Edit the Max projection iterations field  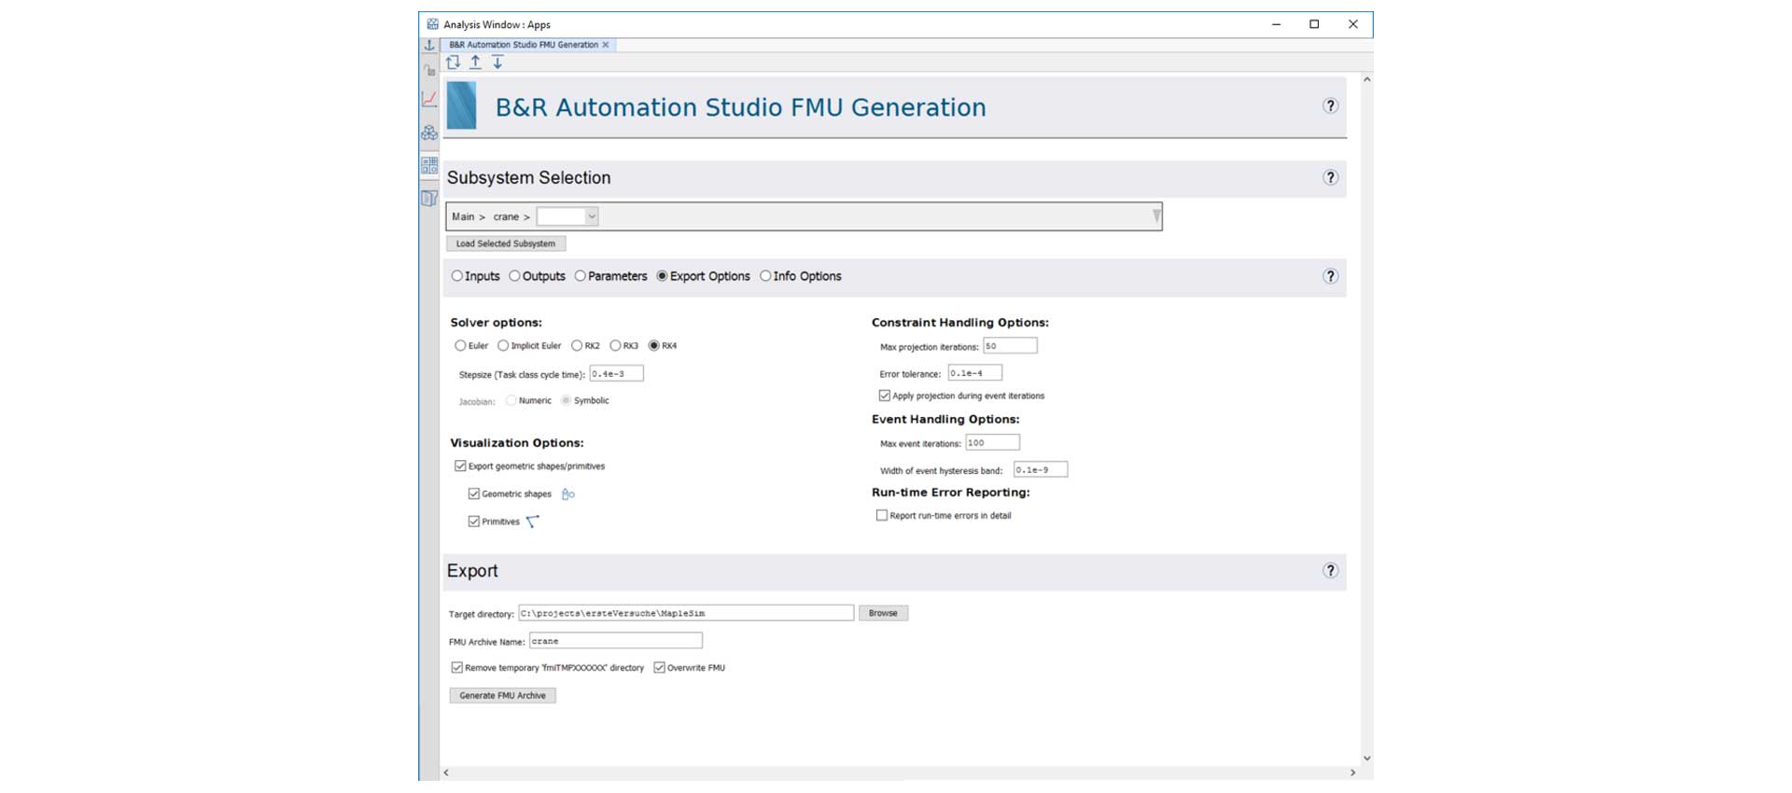coord(1010,346)
